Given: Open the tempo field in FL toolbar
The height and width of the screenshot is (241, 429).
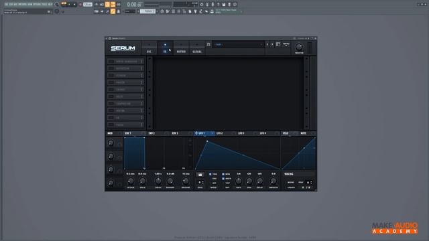Looking at the screenshot, I should 88,5.
